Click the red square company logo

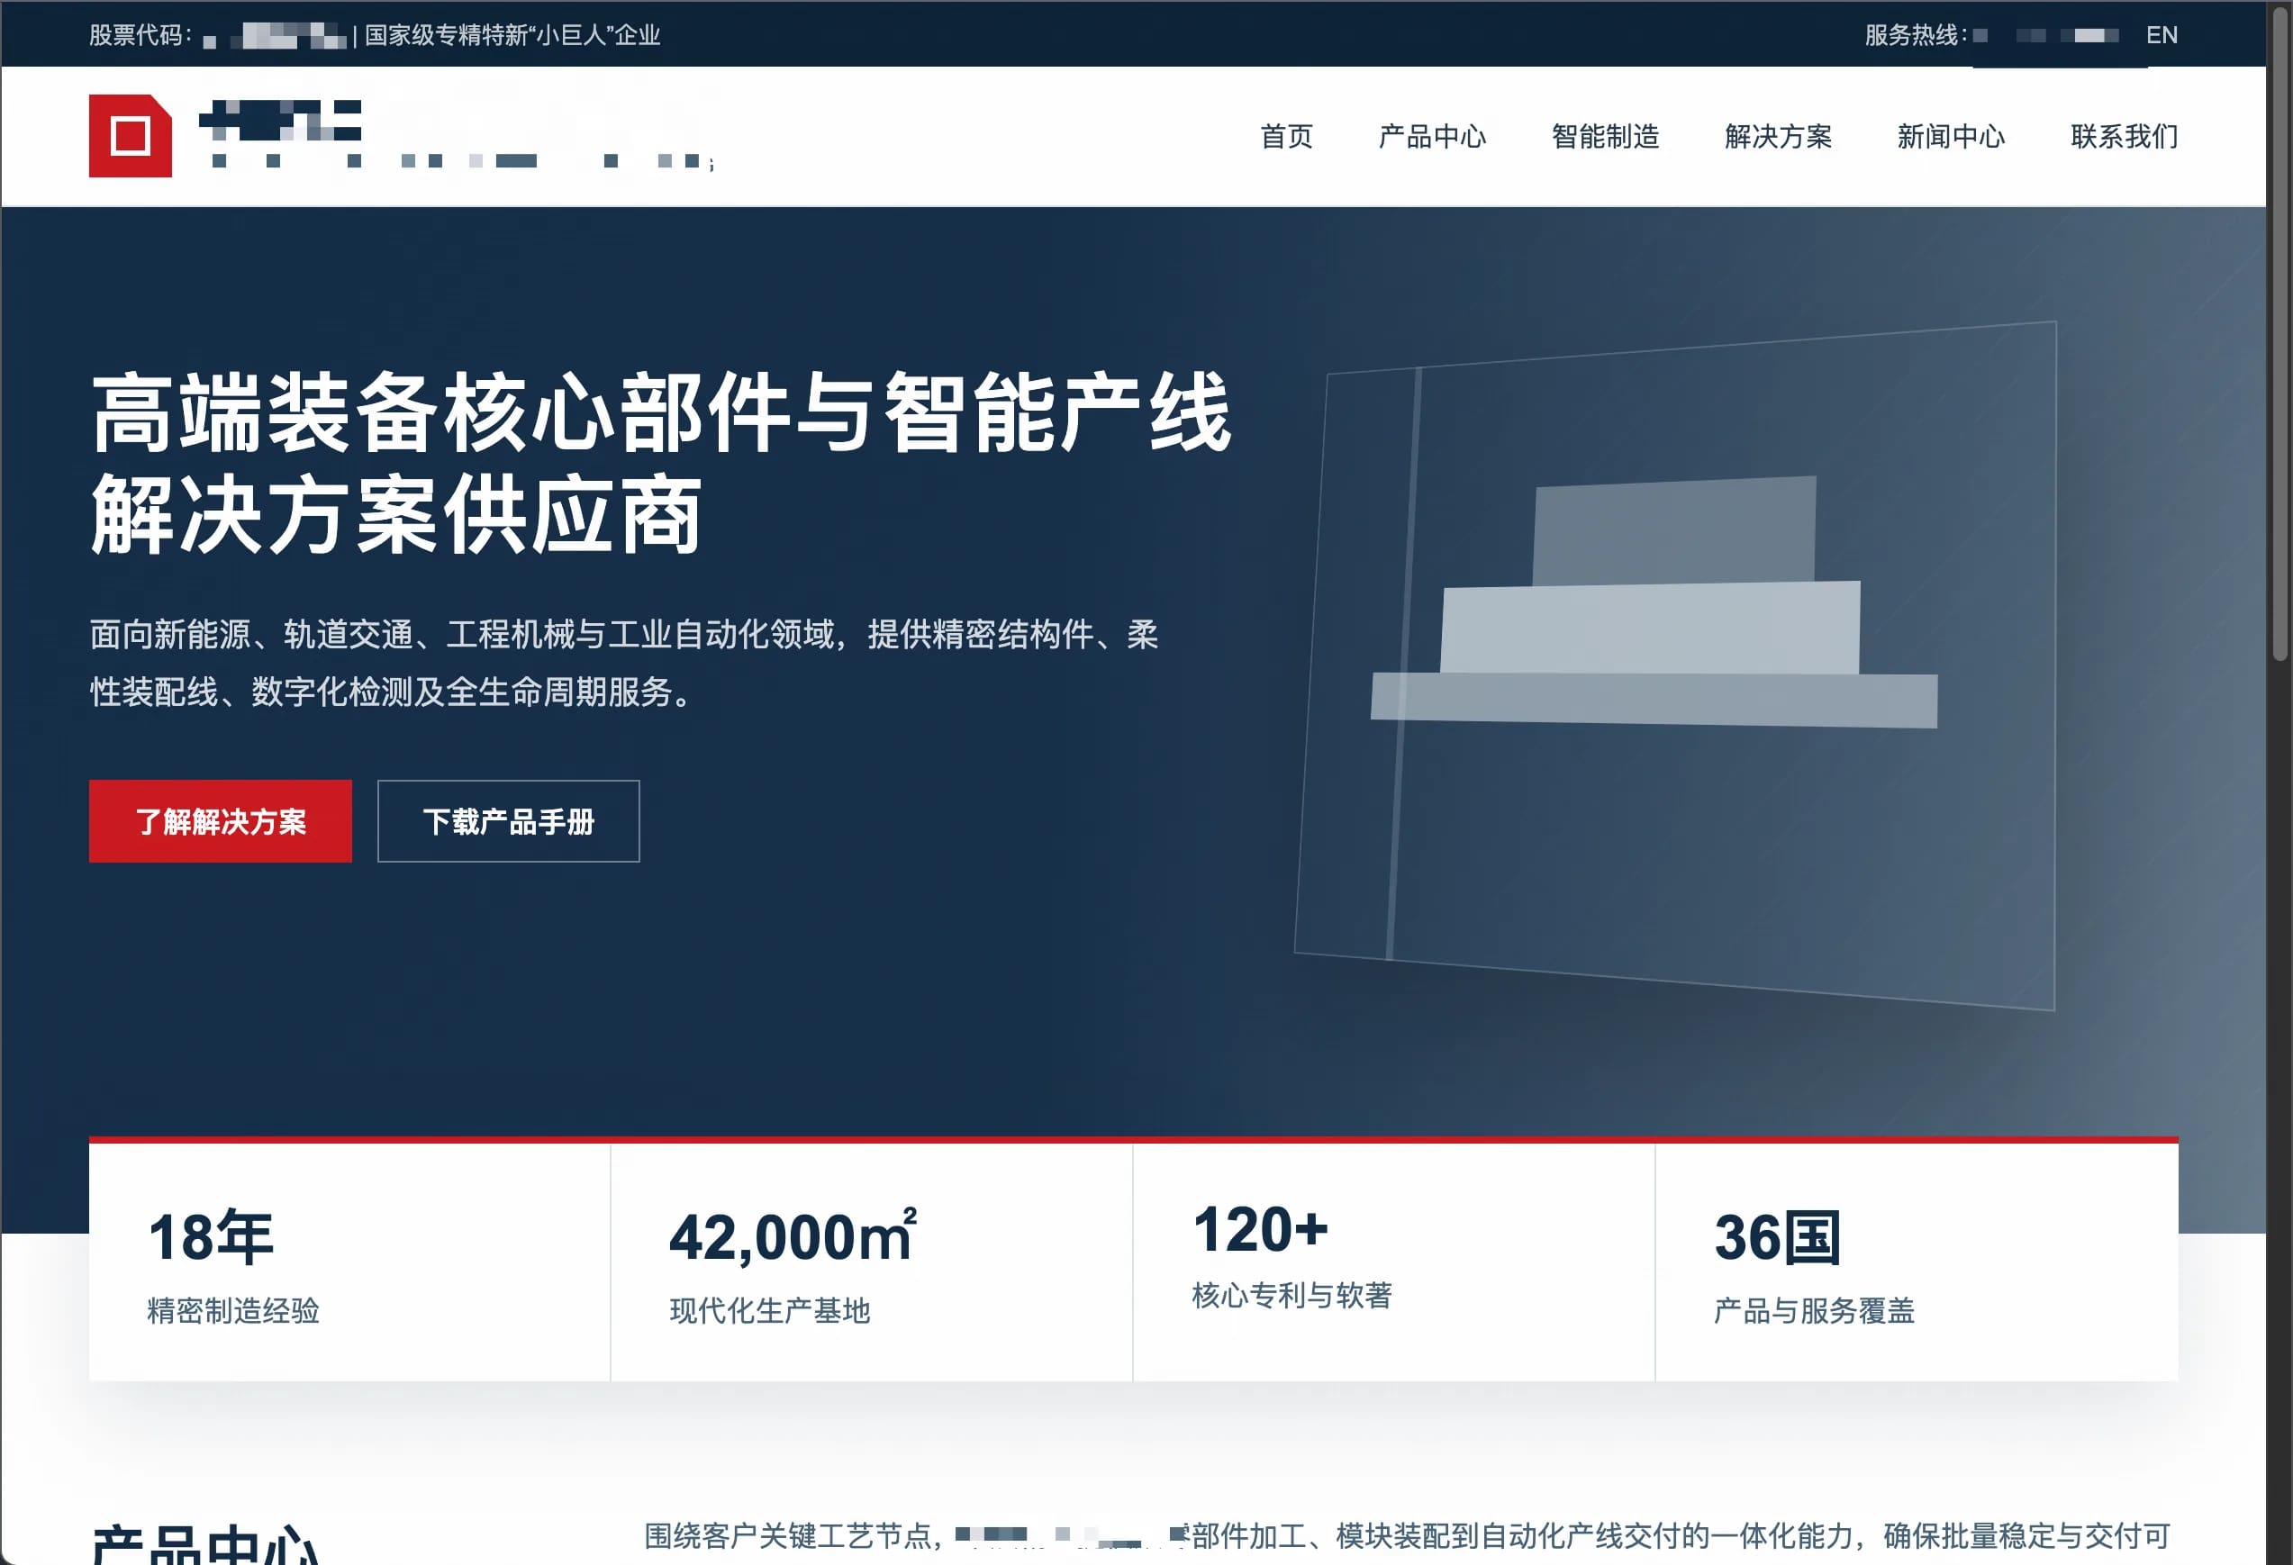click(131, 136)
